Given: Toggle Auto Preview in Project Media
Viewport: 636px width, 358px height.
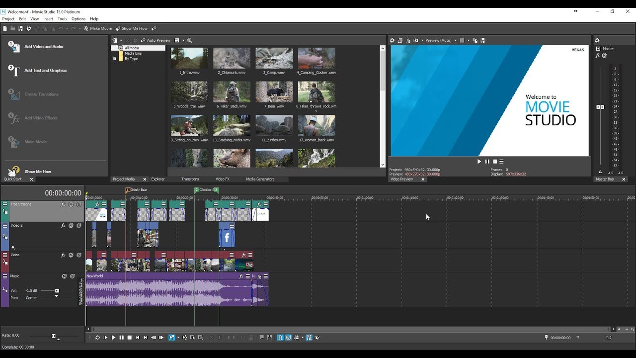Looking at the screenshot, I should pyautogui.click(x=156, y=40).
